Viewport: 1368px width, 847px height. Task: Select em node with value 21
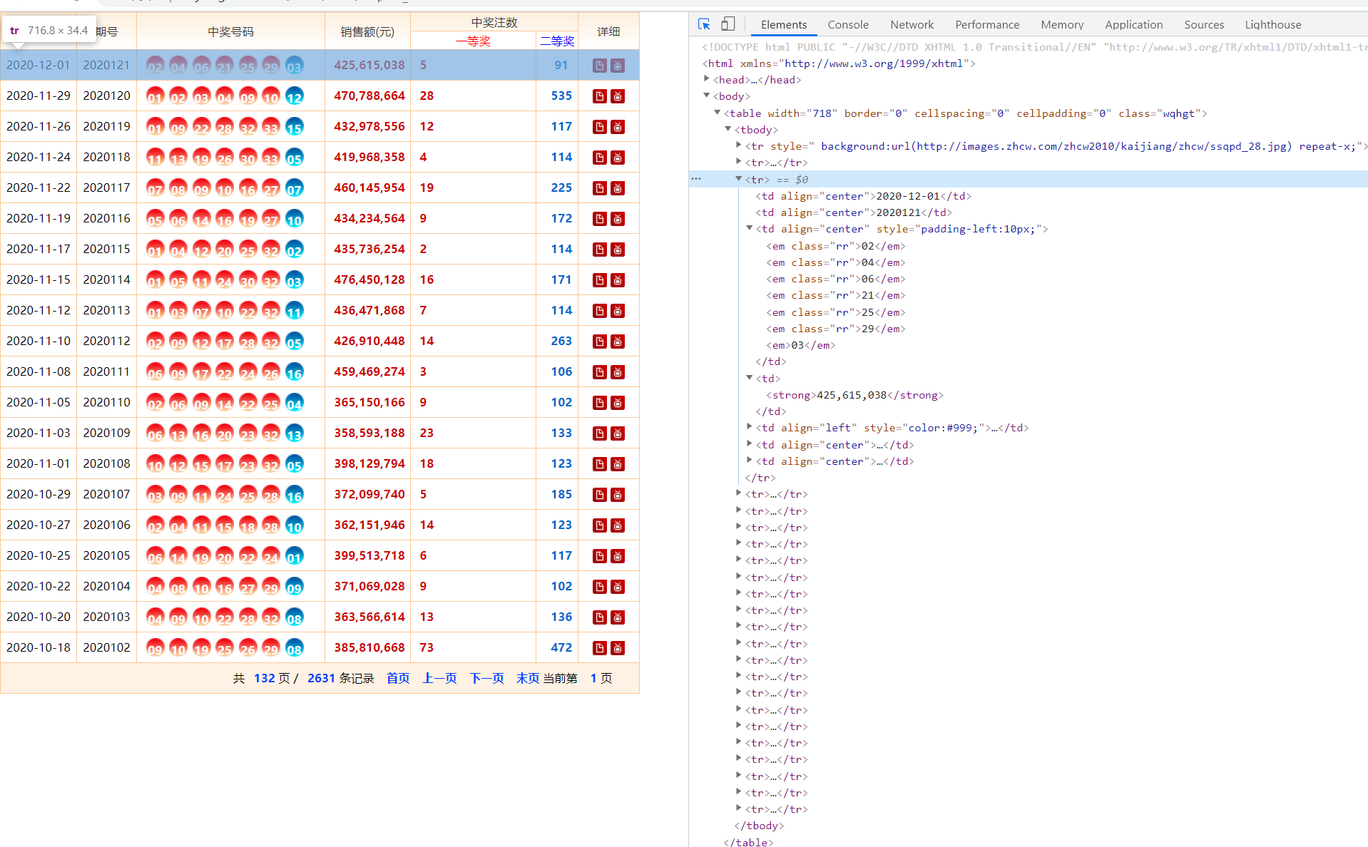[x=835, y=295]
